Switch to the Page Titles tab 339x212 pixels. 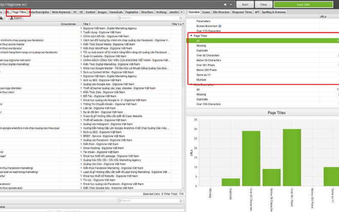(19, 12)
